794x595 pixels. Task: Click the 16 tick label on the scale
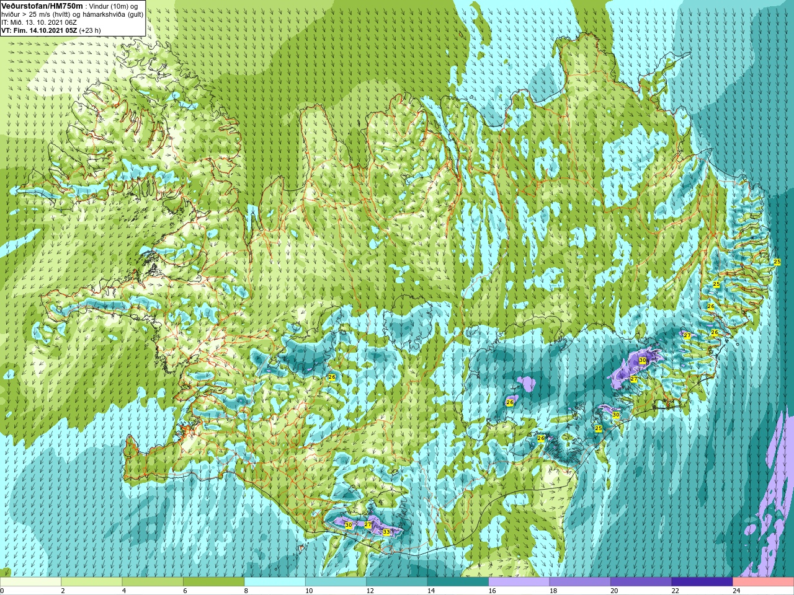point(491,591)
